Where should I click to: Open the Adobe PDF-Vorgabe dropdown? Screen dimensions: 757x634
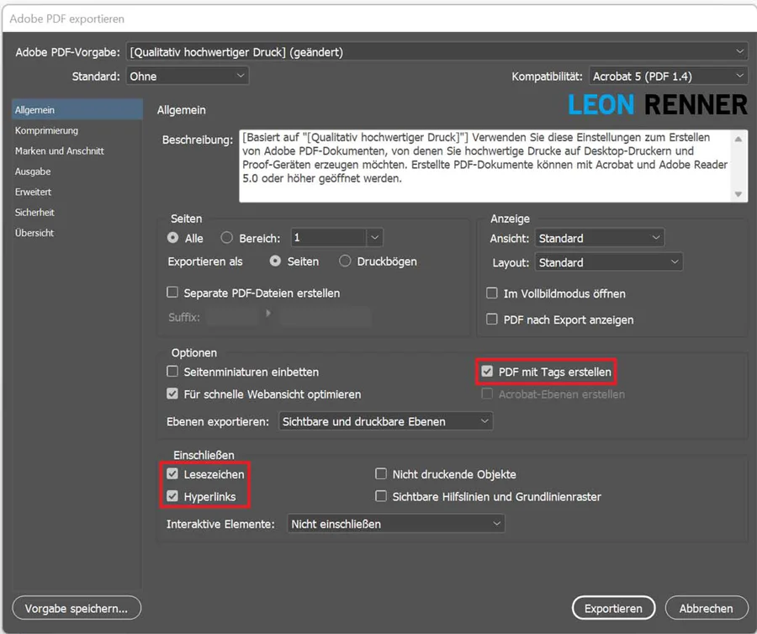[x=436, y=52]
